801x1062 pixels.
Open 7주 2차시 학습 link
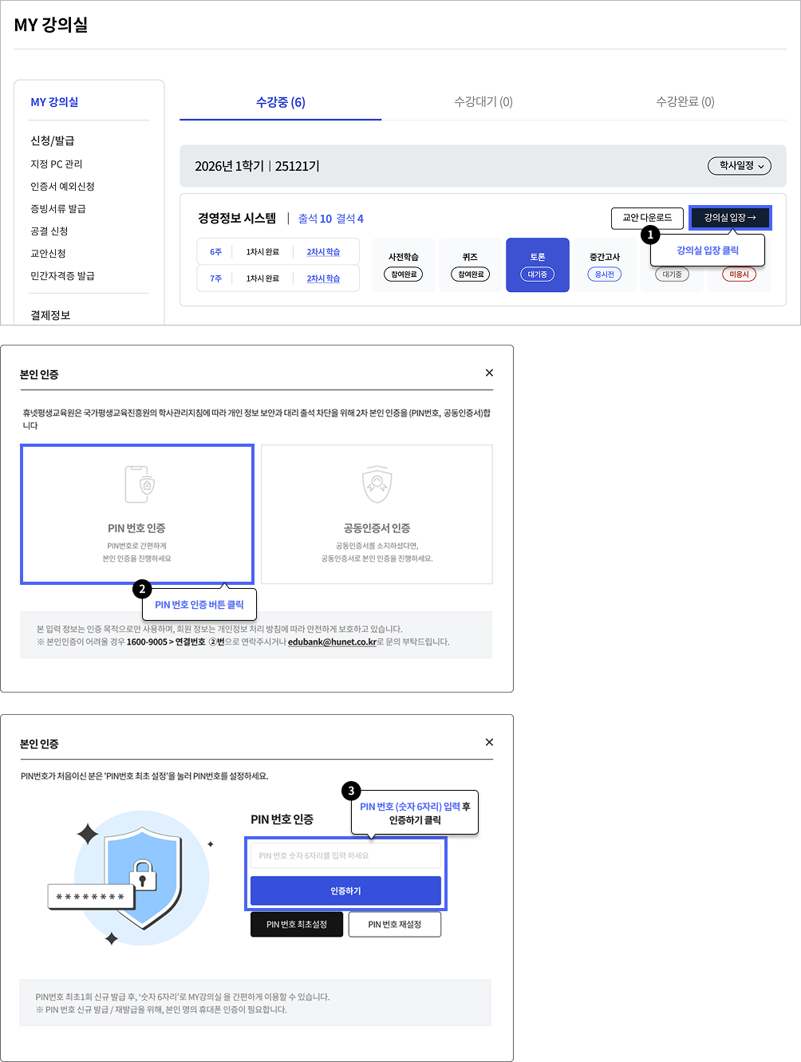coord(323,278)
